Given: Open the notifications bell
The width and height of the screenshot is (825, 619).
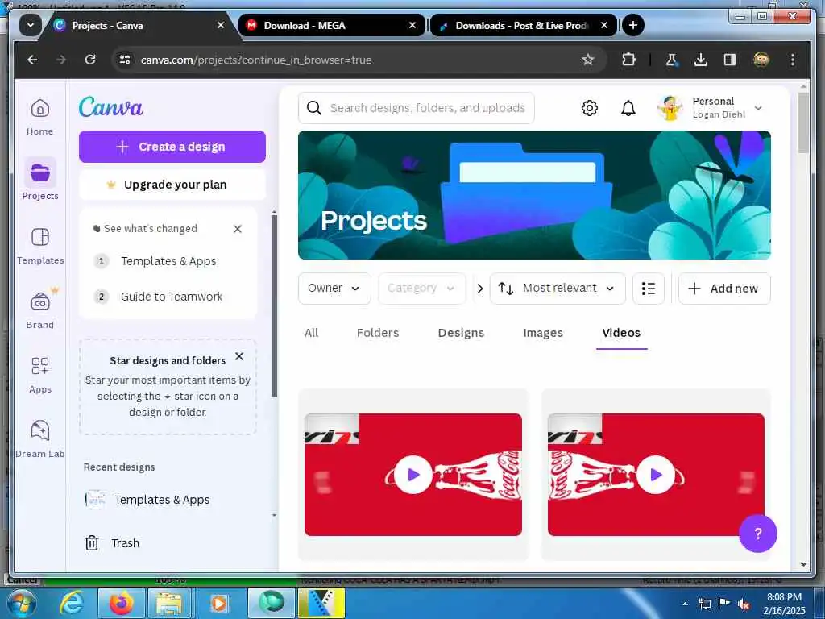Looking at the screenshot, I should click(x=628, y=108).
